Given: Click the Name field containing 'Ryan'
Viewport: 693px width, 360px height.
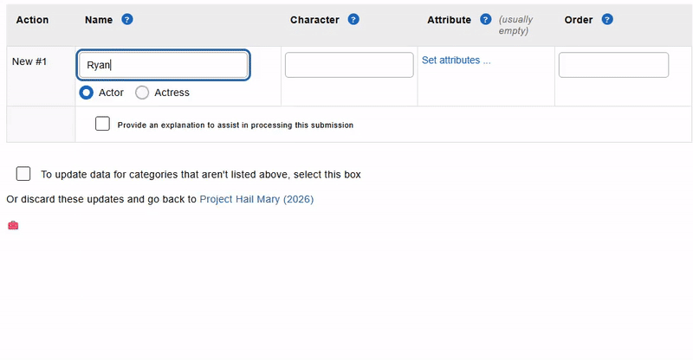Looking at the screenshot, I should point(163,65).
